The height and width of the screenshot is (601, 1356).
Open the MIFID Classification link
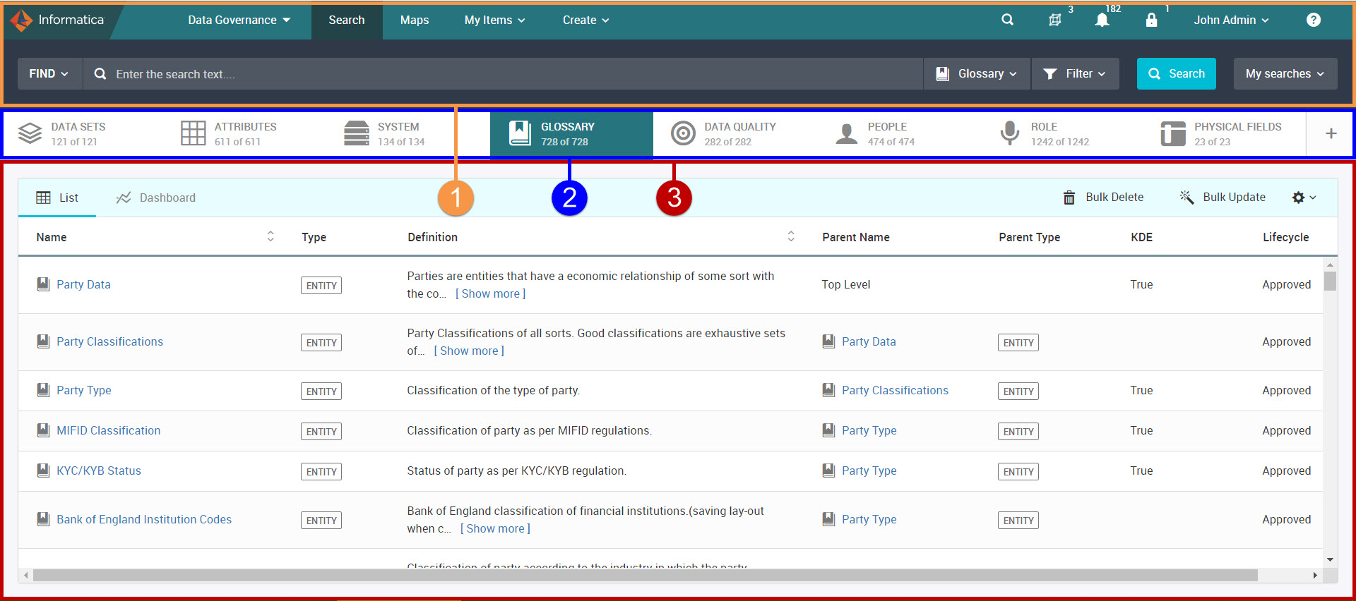tap(109, 430)
